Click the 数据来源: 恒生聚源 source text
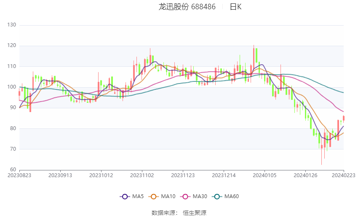 [179, 213]
